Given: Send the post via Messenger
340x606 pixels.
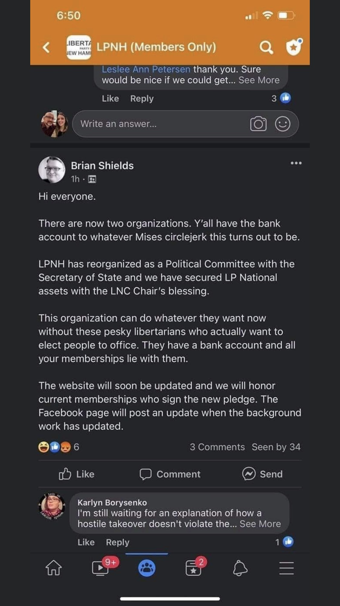Looking at the screenshot, I should 262,474.
